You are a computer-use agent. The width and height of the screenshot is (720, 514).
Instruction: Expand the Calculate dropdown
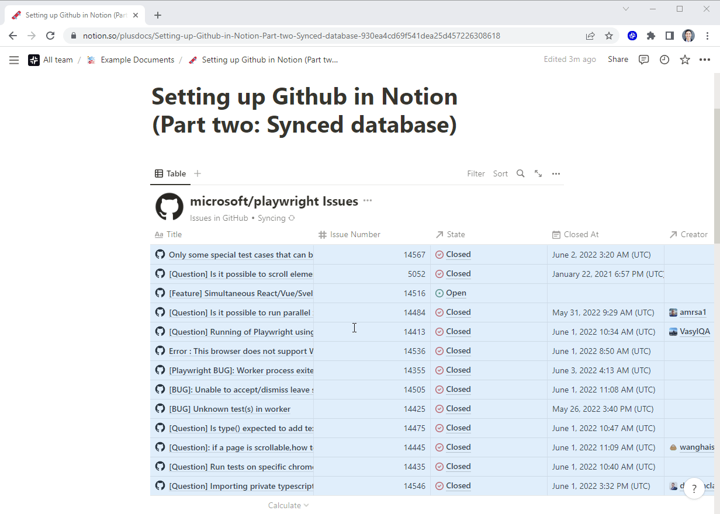[289, 505]
